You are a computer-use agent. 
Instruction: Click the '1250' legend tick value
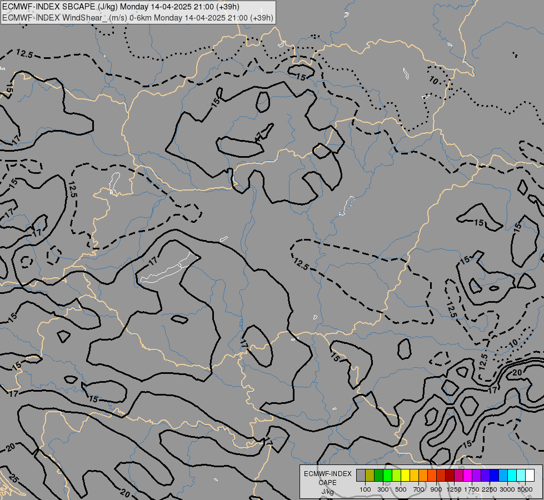tap(454, 489)
